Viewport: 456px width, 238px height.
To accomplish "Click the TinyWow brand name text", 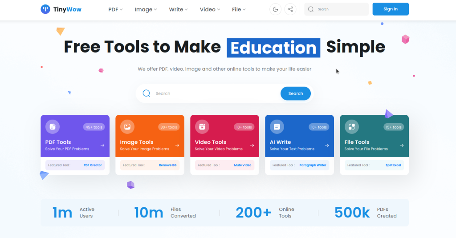I will 67,10.
